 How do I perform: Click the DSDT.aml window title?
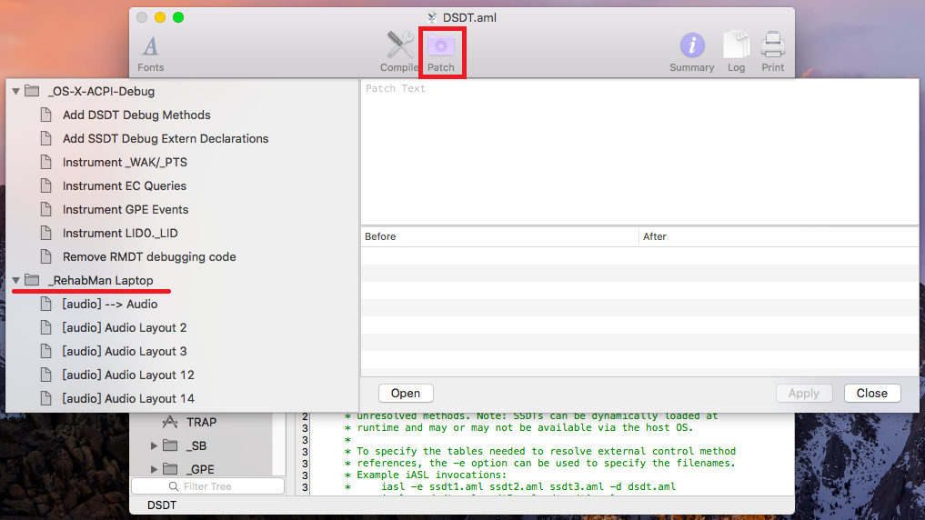click(x=469, y=17)
